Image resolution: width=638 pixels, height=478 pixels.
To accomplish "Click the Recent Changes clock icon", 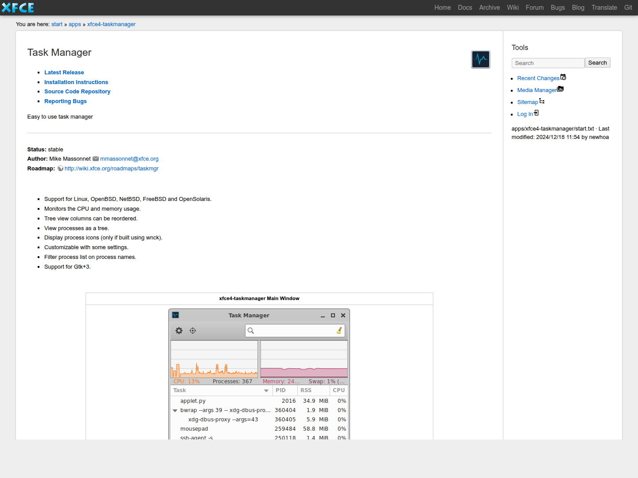I will tap(564, 77).
